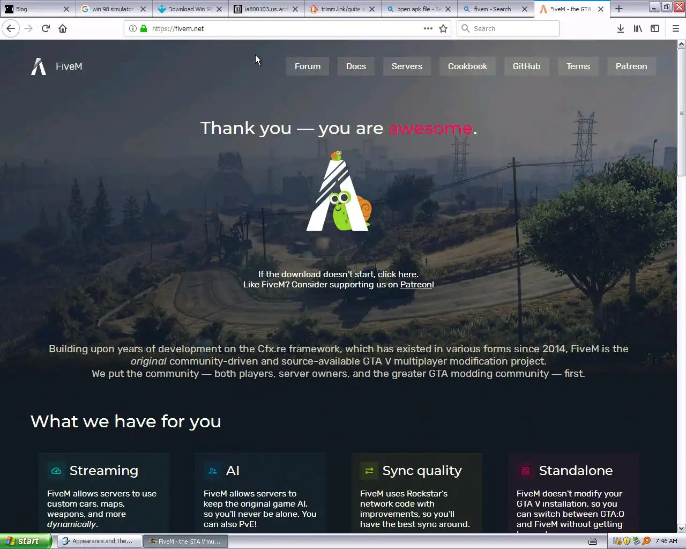The width and height of the screenshot is (686, 549).
Task: Click the FiveM brand text
Action: click(69, 66)
